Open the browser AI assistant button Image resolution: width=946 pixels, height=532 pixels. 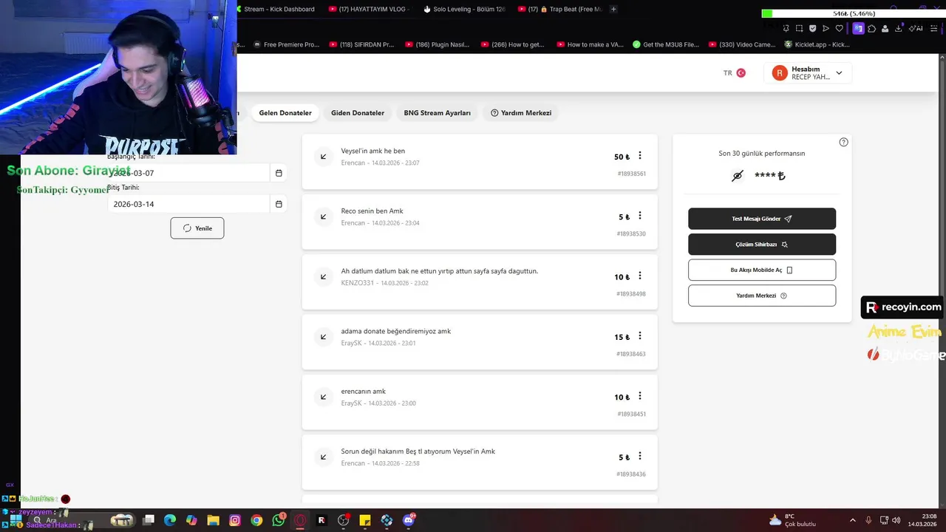[x=916, y=28]
